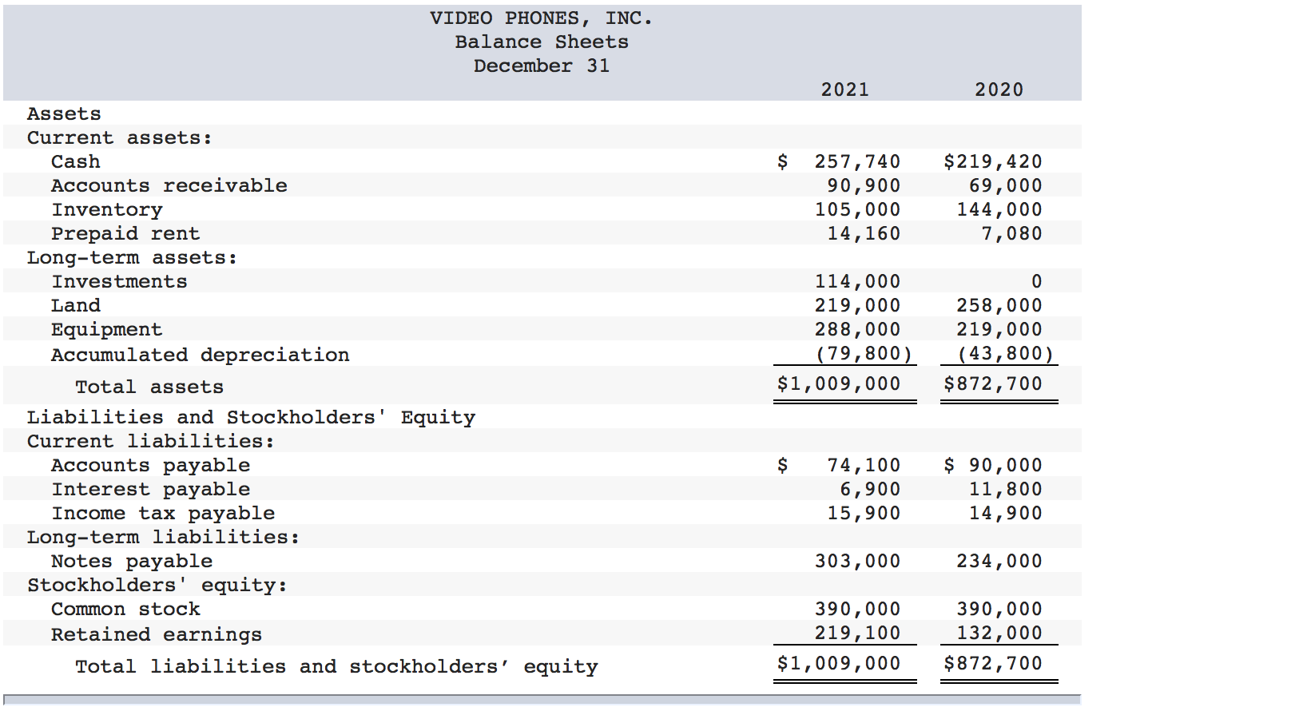The width and height of the screenshot is (1299, 727).
Task: Select the Inventory row
Action: (106, 209)
